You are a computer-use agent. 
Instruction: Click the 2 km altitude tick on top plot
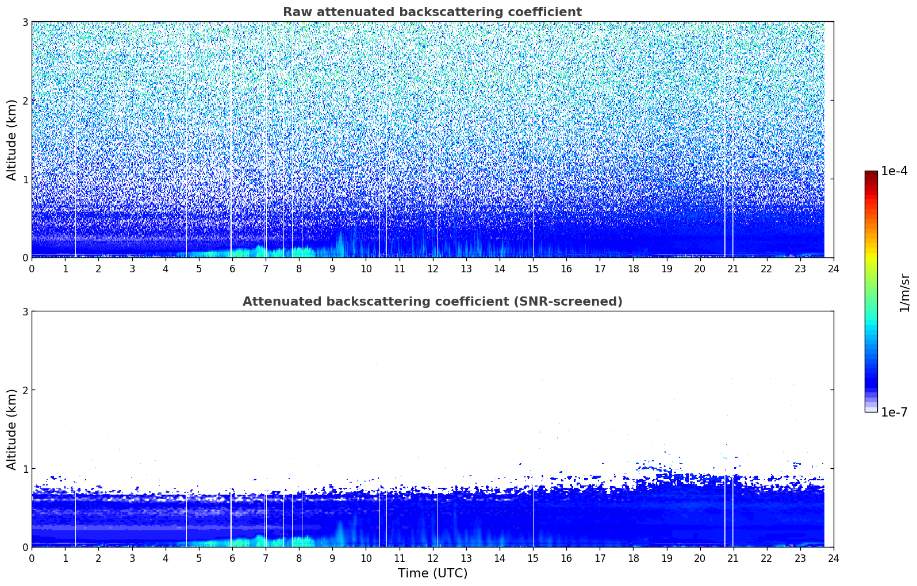25,101
